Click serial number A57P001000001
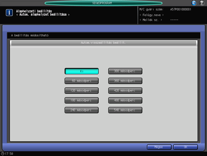 (x=181, y=9)
